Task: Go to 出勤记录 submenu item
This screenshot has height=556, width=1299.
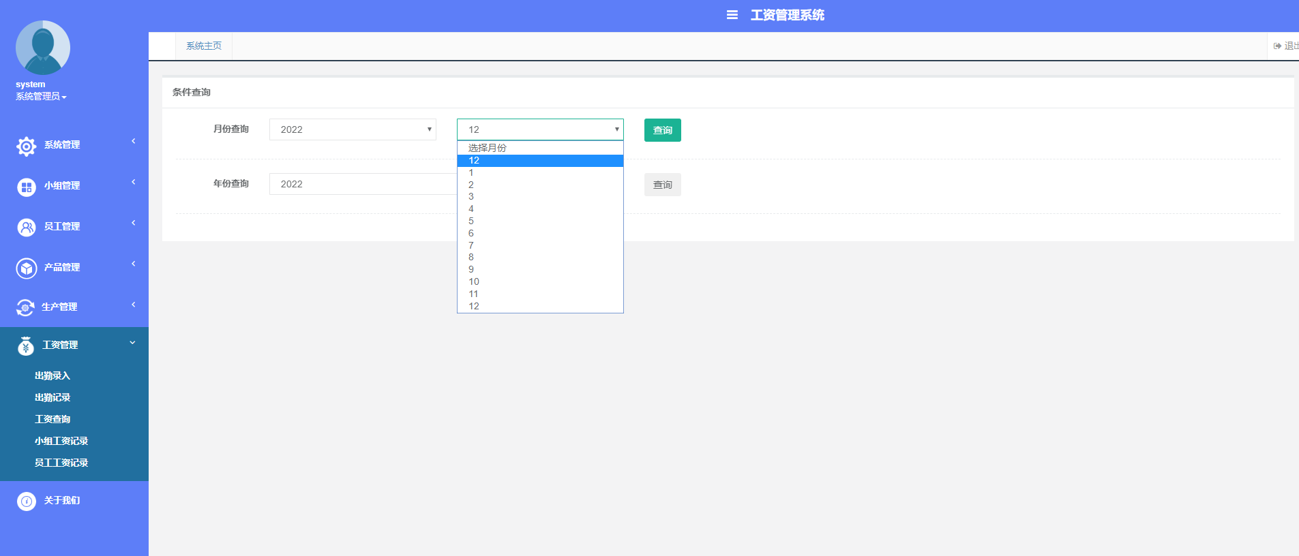Action: pyautogui.click(x=53, y=397)
